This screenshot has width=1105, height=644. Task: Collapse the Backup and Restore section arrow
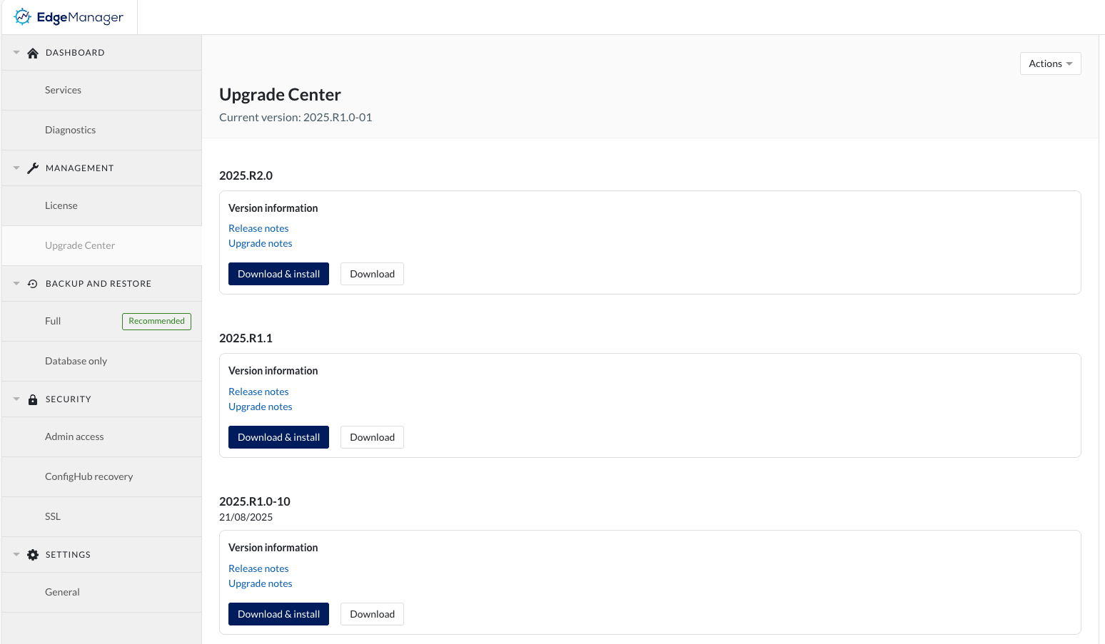[16, 284]
